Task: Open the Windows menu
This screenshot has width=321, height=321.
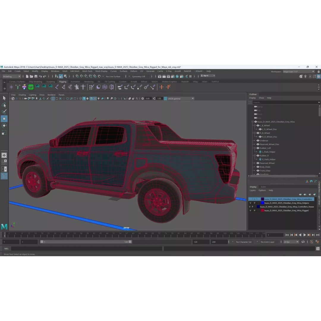Action: pos(55,71)
